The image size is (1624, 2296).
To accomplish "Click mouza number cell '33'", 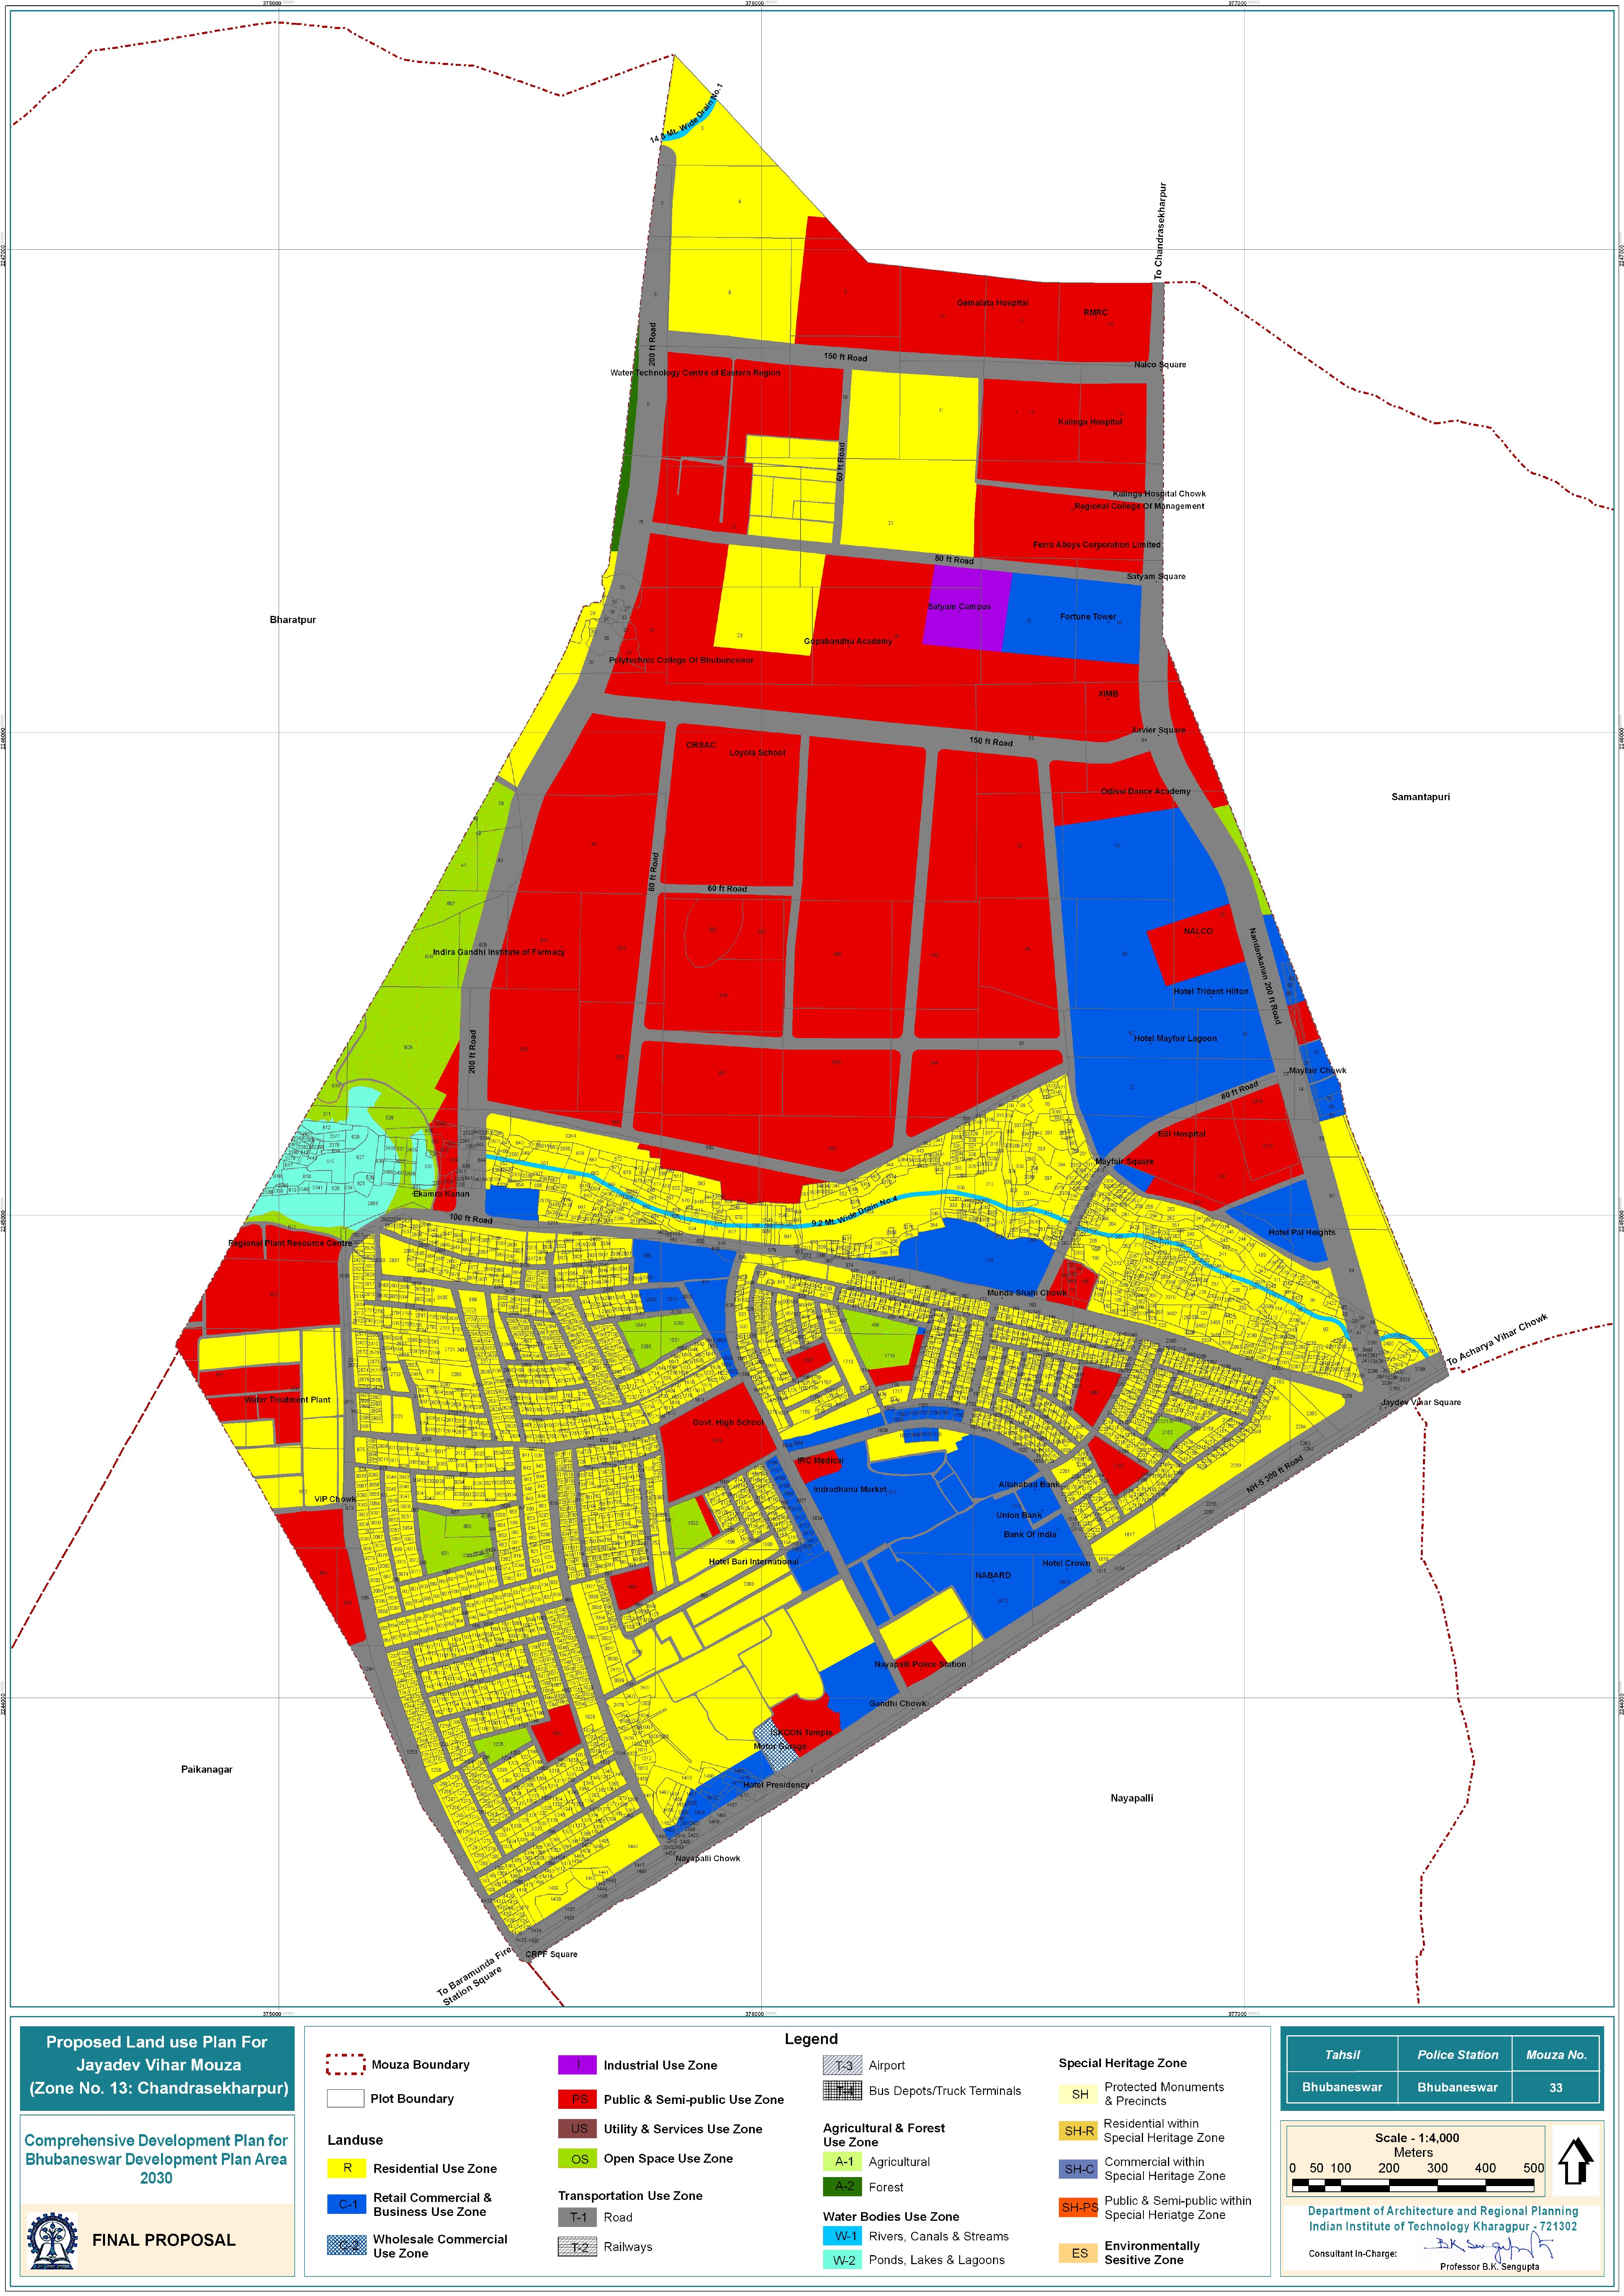I will [x=1556, y=2088].
